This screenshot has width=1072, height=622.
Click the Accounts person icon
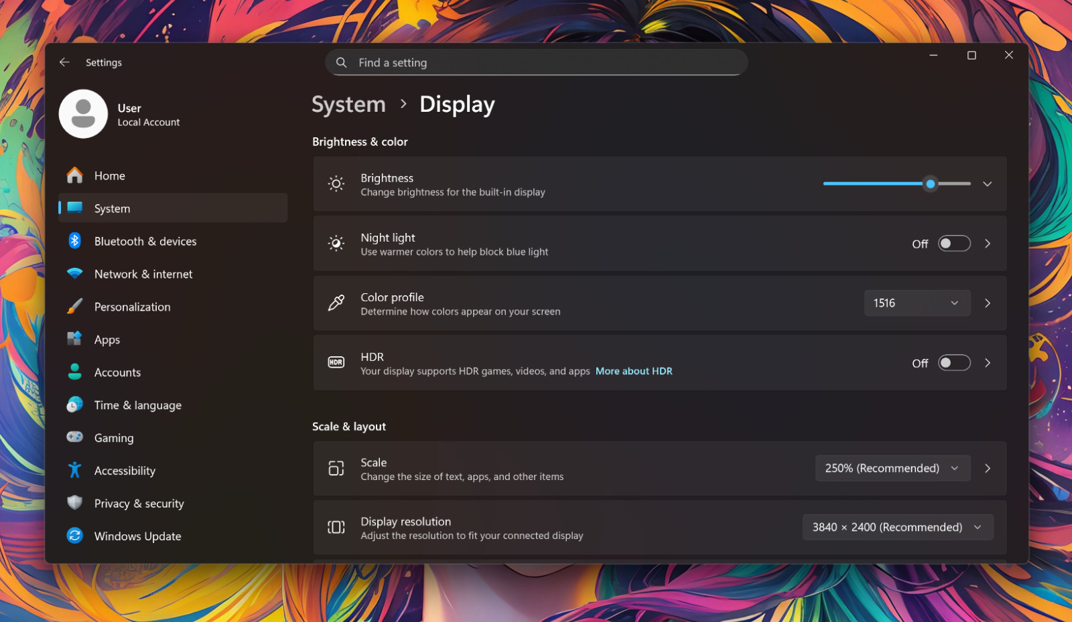tap(75, 372)
